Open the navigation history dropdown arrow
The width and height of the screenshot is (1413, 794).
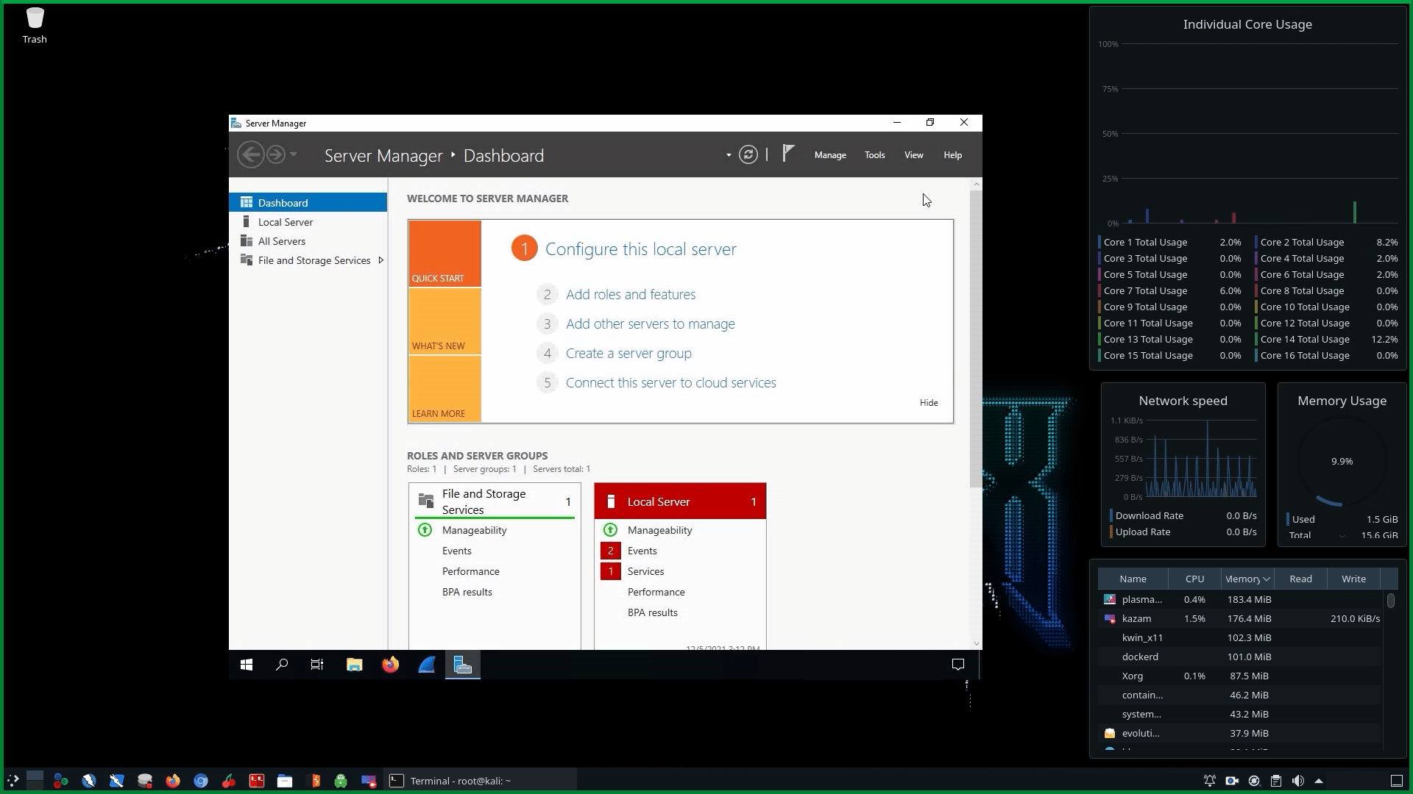tap(294, 155)
